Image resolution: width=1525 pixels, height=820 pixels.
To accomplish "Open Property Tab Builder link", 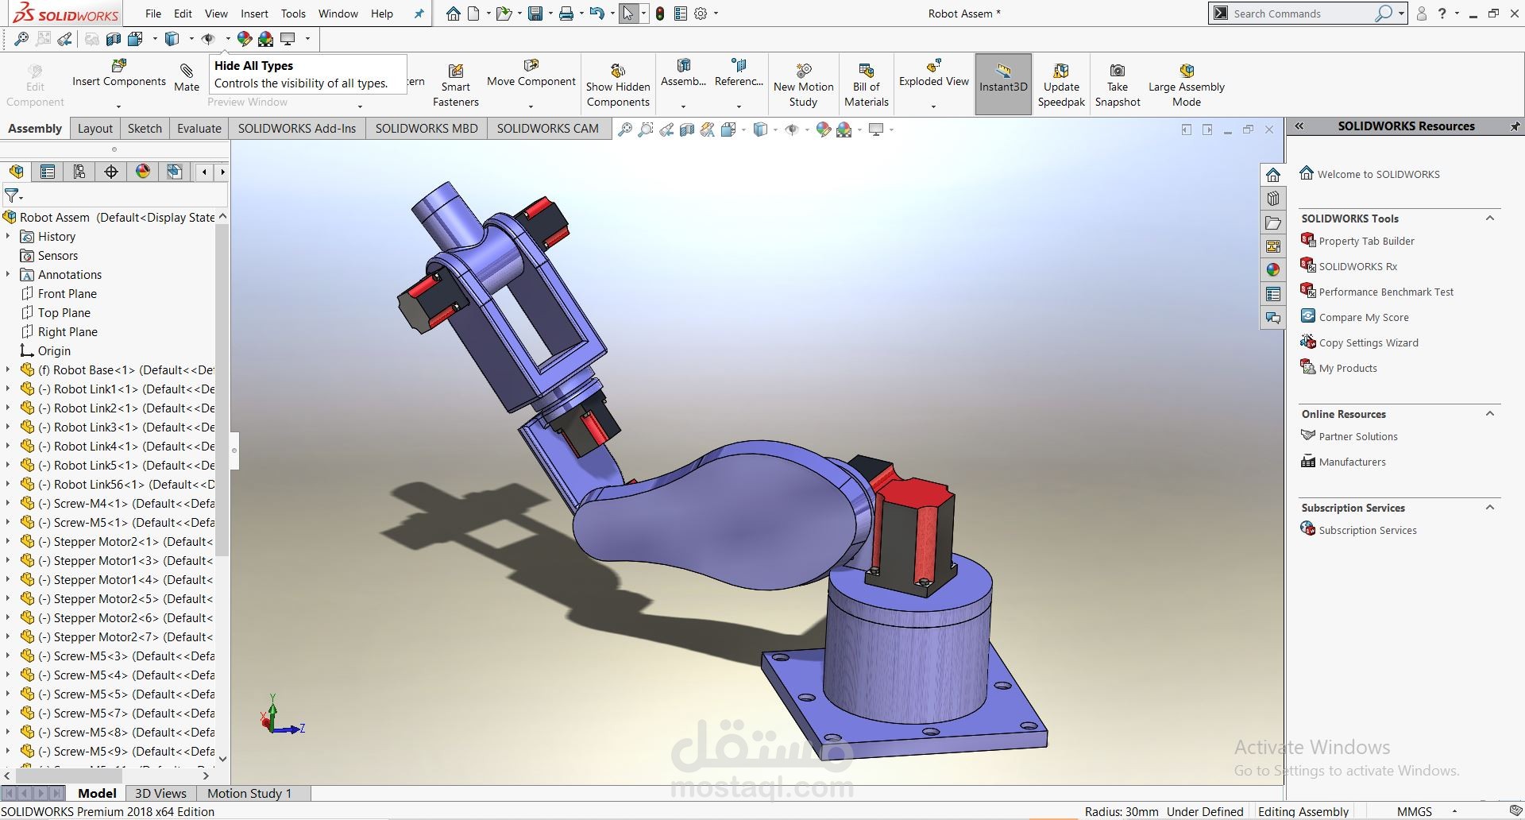I will tap(1366, 241).
